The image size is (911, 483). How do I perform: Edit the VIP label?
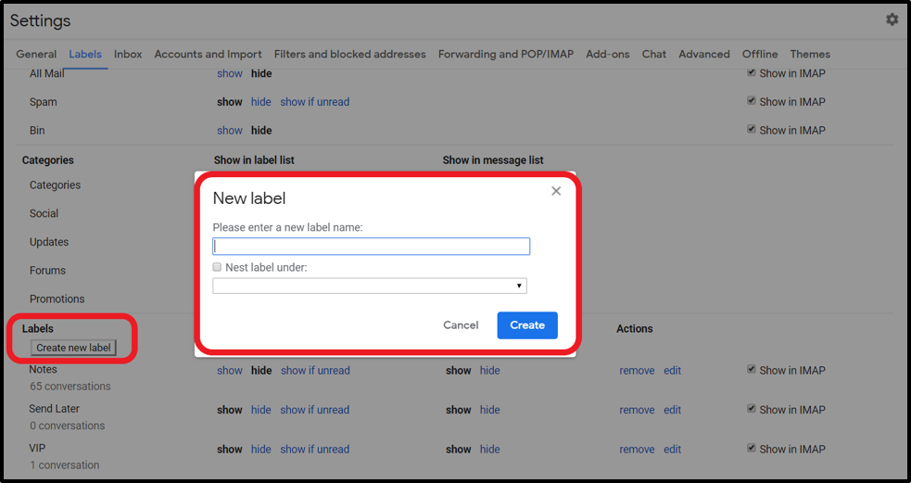pos(672,450)
